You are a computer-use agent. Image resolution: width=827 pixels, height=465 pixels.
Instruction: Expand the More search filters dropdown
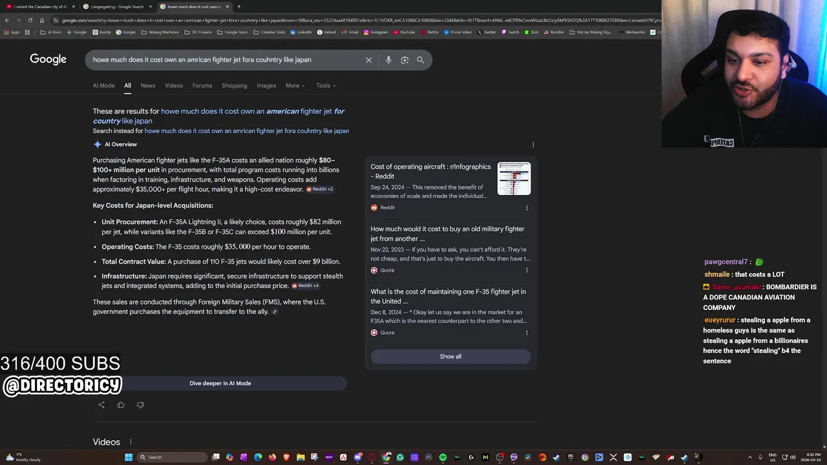pyautogui.click(x=295, y=85)
